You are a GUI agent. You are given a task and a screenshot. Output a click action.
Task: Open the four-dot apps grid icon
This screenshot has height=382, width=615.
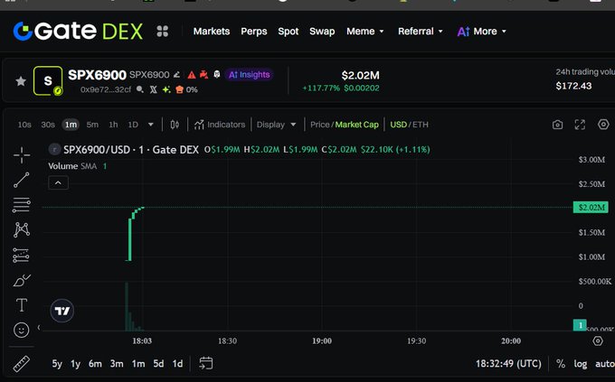coord(163,31)
